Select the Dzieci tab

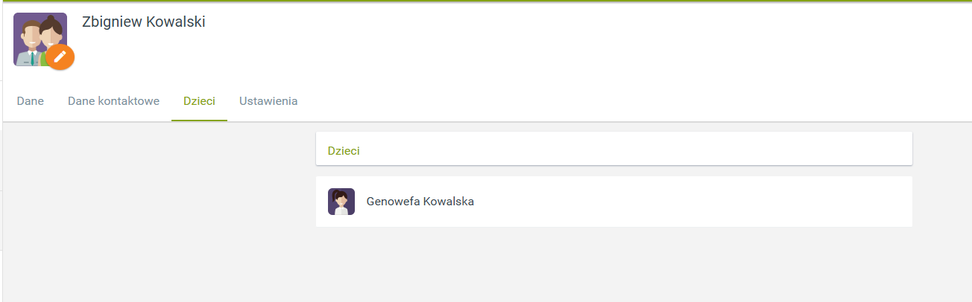[x=199, y=101]
